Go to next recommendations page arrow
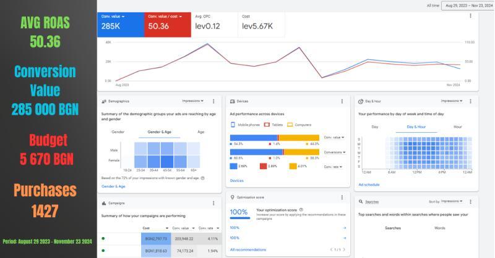This screenshot has width=495, height=258. [344, 249]
